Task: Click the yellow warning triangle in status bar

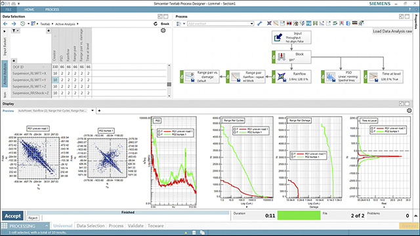Action: 186,233
